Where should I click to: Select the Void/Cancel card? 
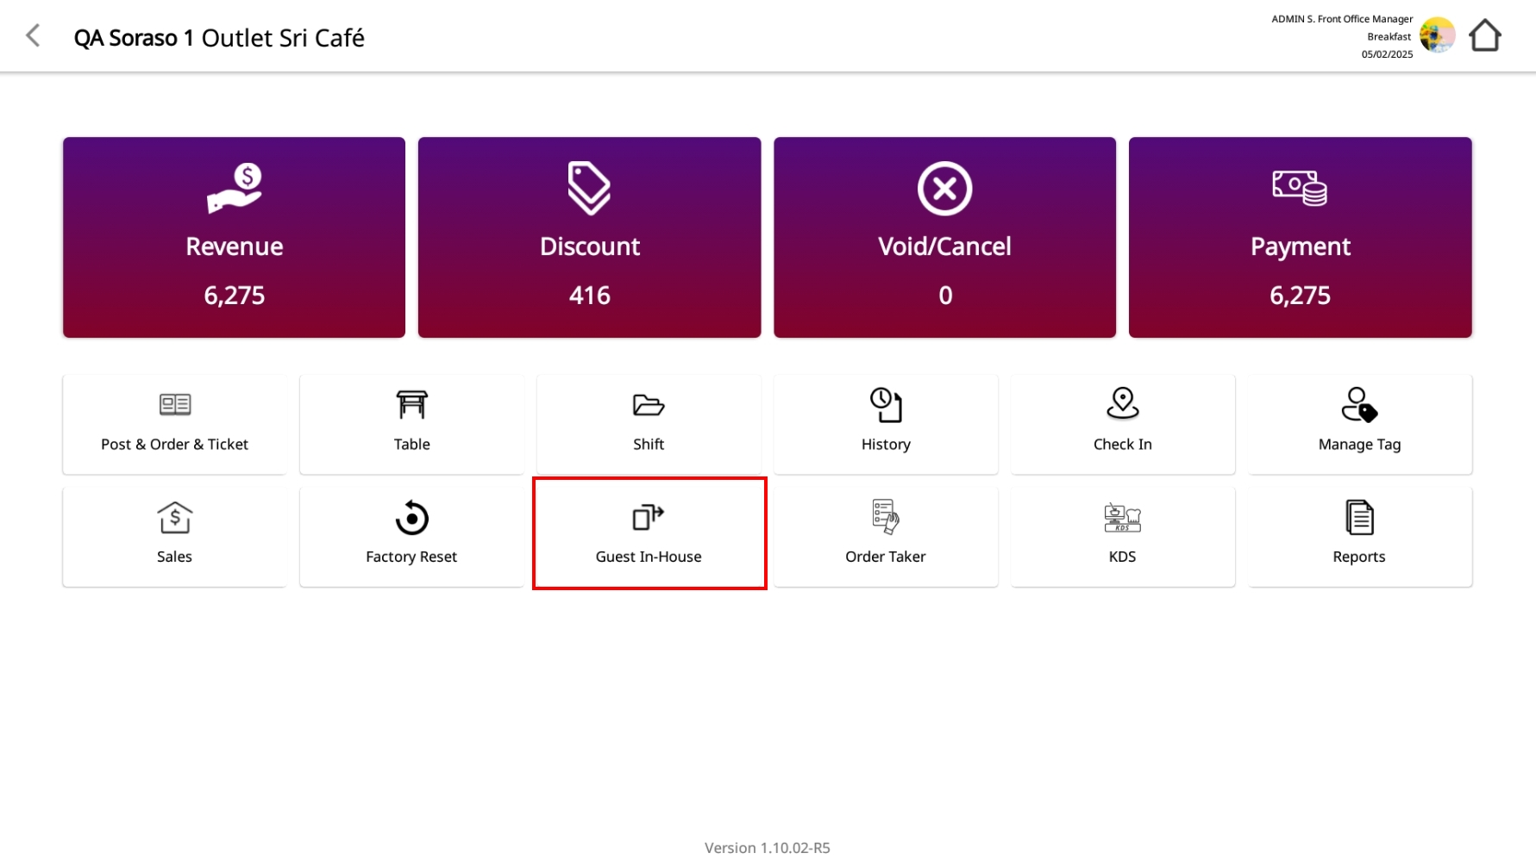click(x=944, y=237)
